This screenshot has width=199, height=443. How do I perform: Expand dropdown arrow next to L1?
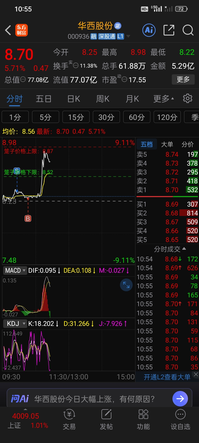[x=128, y=37]
